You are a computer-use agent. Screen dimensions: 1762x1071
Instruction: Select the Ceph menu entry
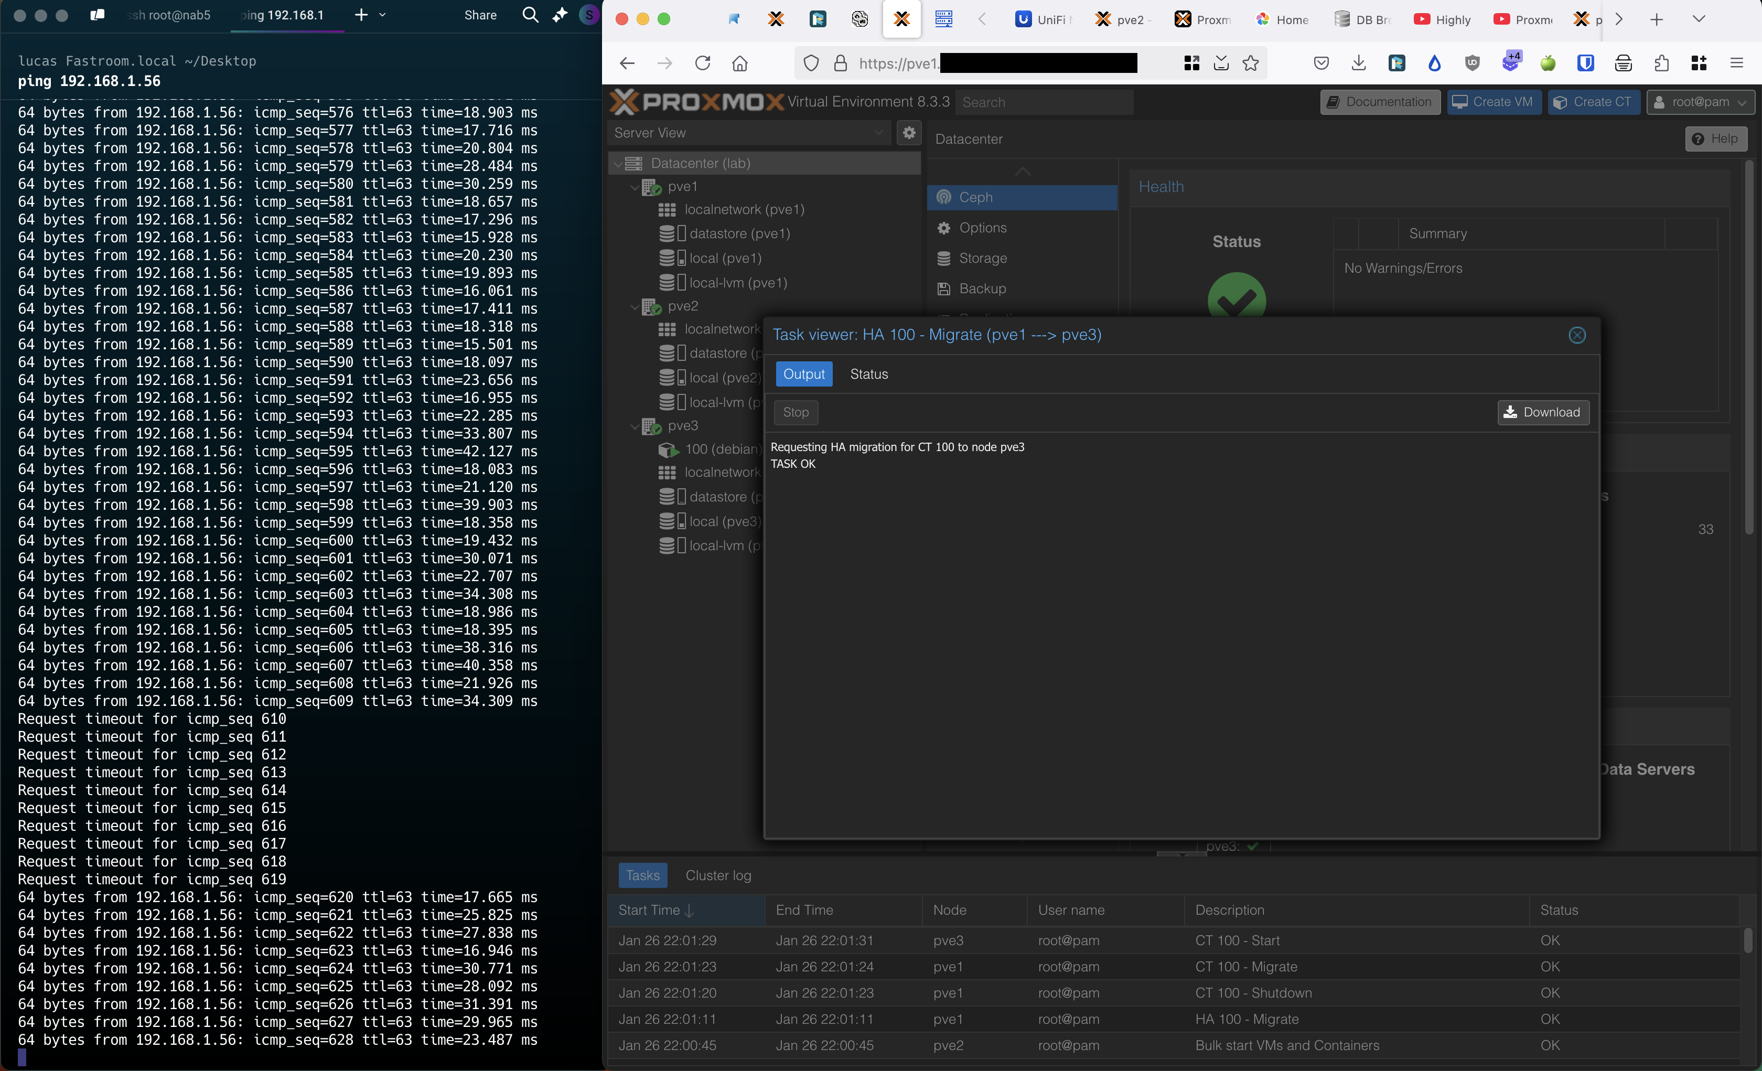pos(1022,197)
